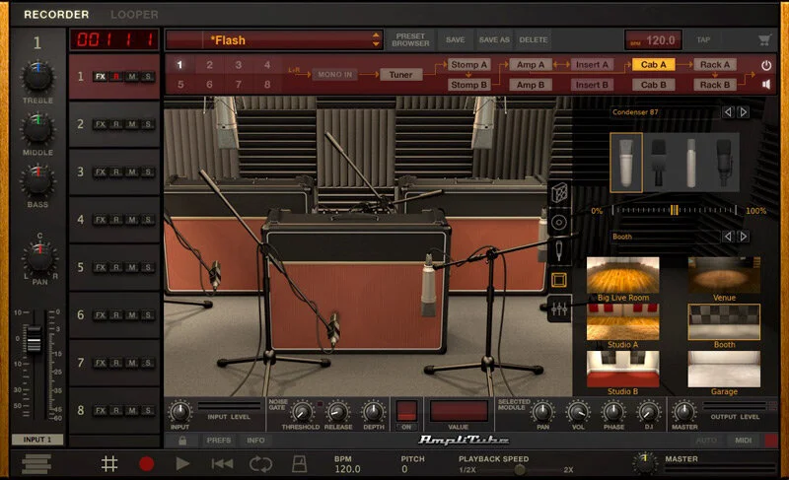Toggle the loop icon

(x=260, y=463)
